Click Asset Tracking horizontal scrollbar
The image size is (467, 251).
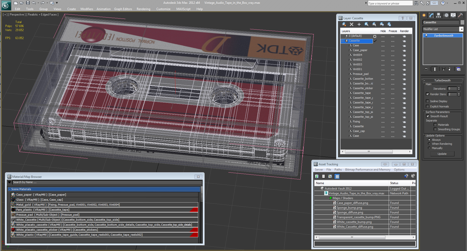click(352, 237)
